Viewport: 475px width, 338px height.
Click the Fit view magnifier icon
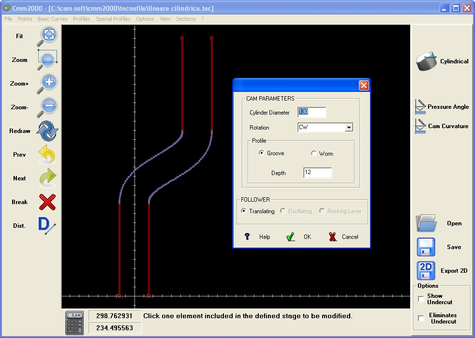[x=47, y=36]
